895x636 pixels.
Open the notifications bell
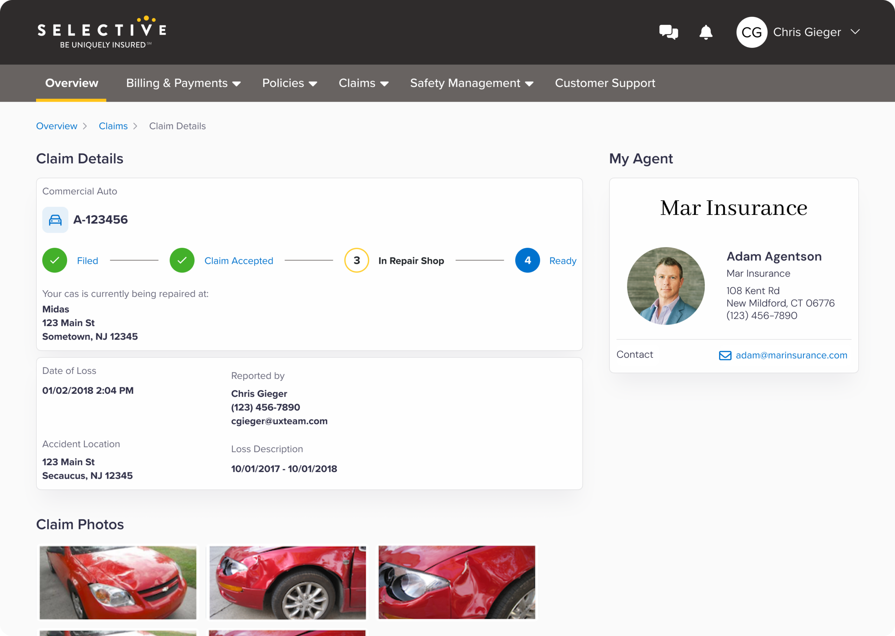point(706,32)
